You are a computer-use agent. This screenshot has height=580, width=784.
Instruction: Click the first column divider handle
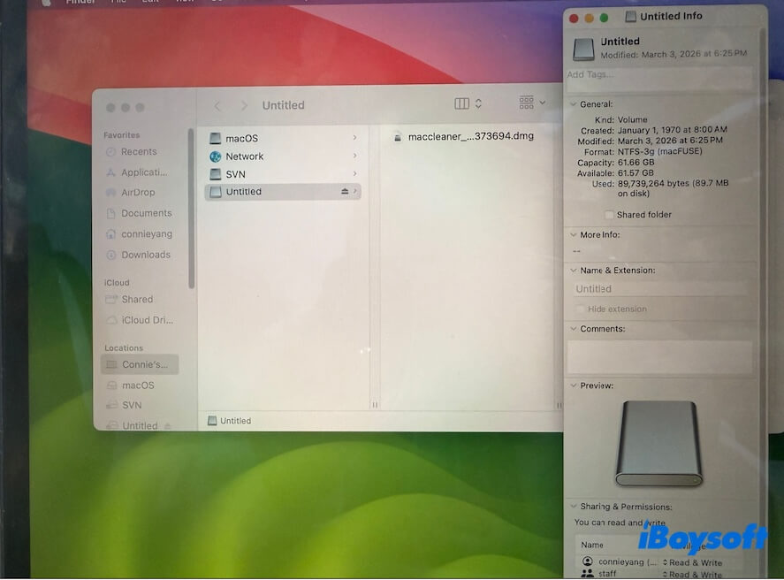click(375, 405)
